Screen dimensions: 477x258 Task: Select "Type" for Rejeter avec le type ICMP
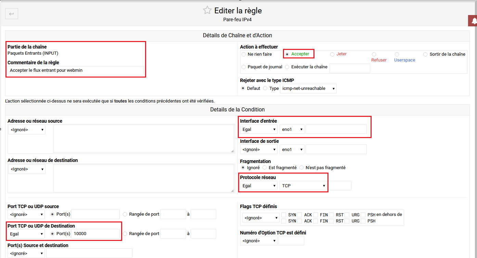(265, 88)
